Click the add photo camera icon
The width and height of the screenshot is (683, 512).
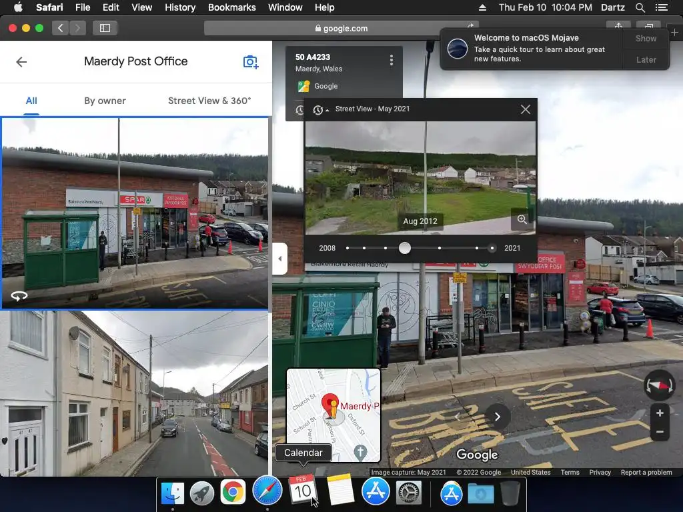[x=251, y=62]
